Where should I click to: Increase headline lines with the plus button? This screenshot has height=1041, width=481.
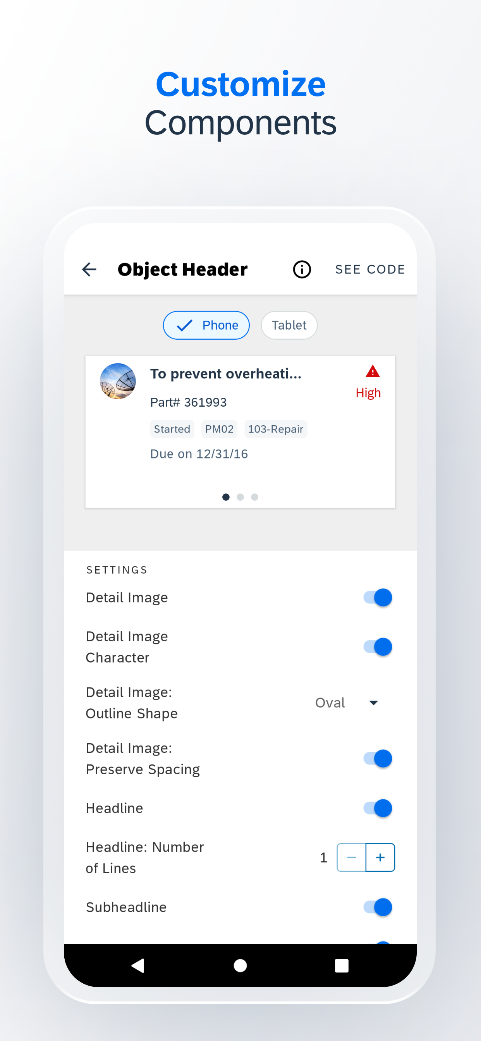[x=380, y=857]
